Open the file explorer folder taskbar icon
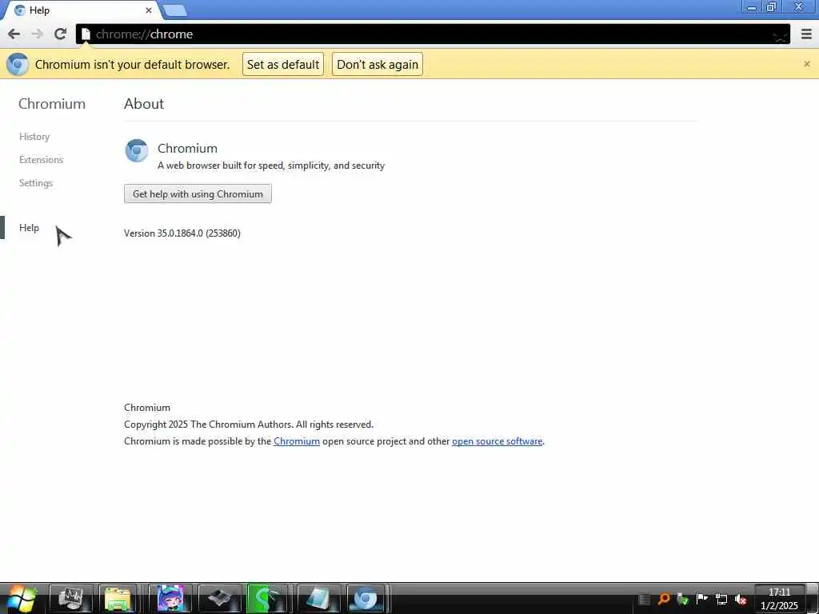 tap(118, 599)
